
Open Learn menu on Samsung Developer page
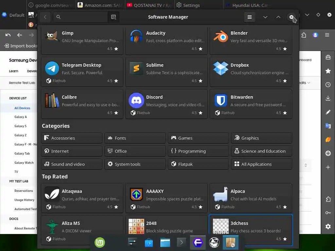click(13, 71)
